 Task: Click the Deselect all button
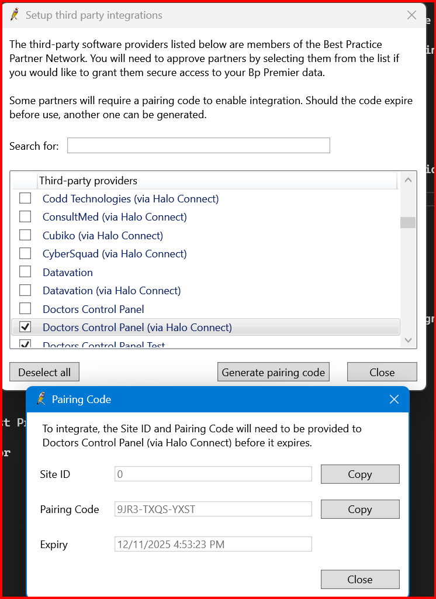[x=44, y=371]
